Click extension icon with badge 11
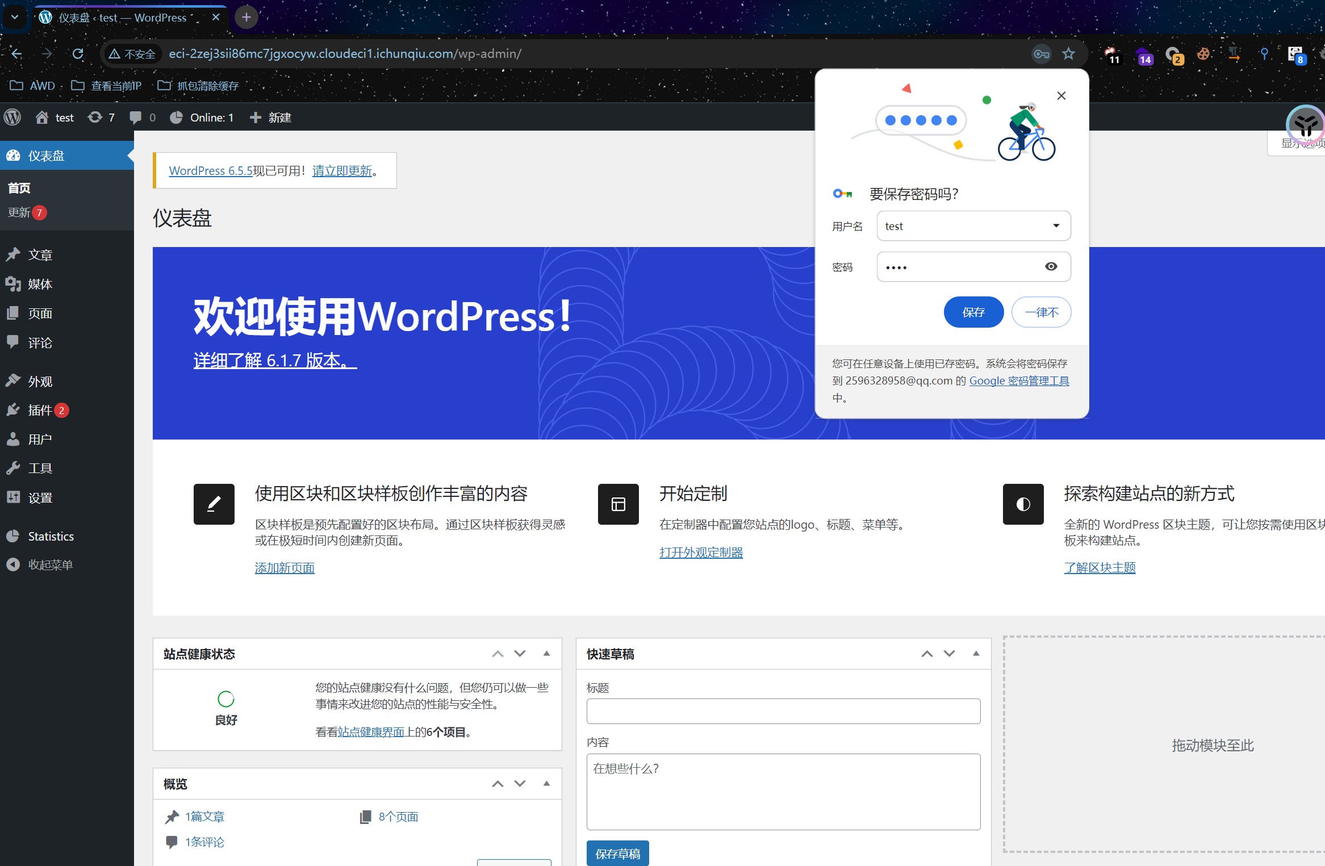The image size is (1325, 866). coord(1112,55)
